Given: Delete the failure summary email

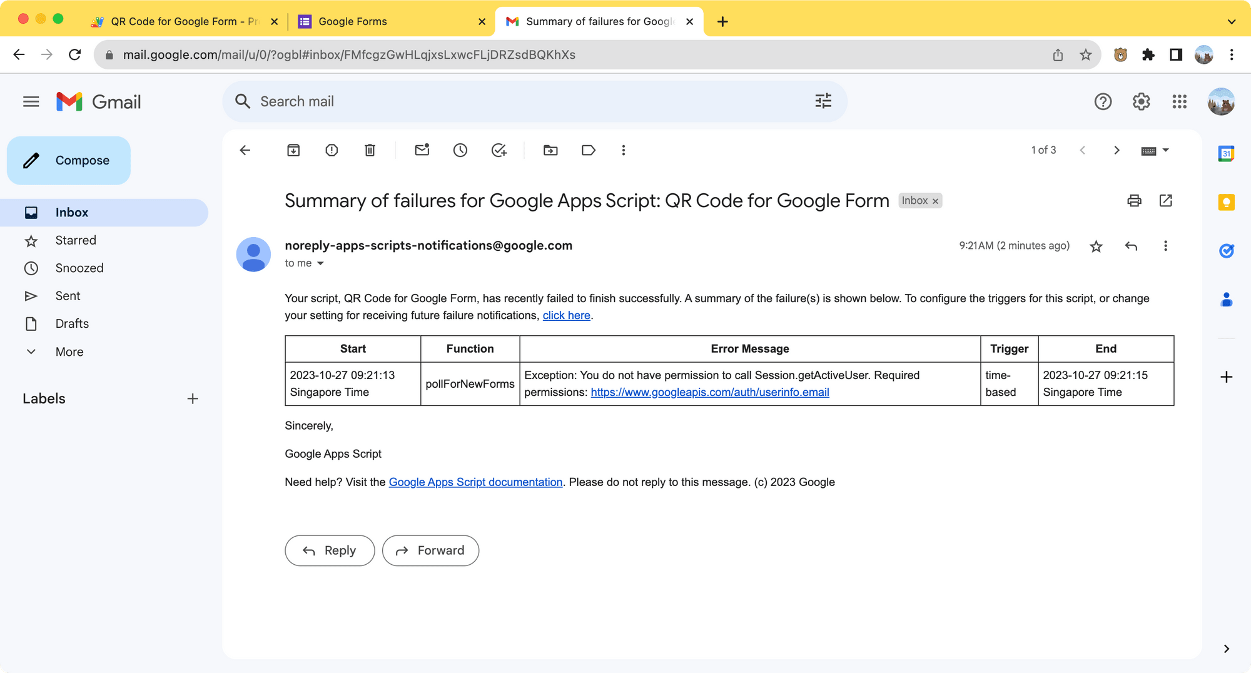Looking at the screenshot, I should (x=370, y=150).
